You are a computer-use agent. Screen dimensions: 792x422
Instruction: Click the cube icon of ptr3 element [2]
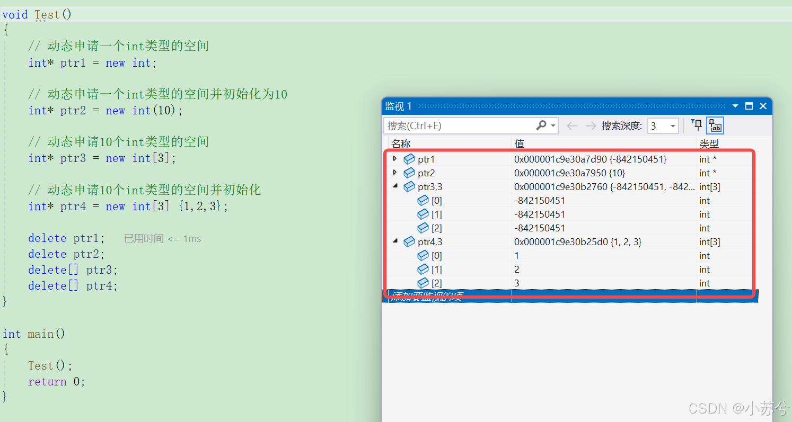pyautogui.click(x=423, y=228)
